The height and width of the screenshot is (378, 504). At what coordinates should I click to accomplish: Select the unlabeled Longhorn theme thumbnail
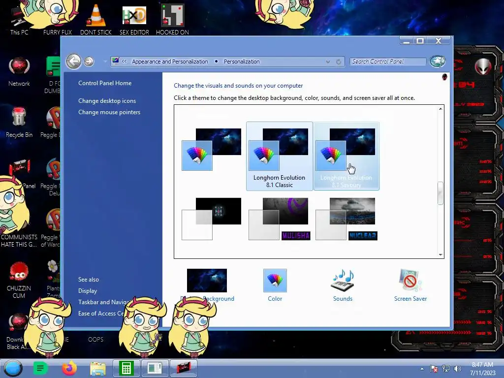point(212,150)
